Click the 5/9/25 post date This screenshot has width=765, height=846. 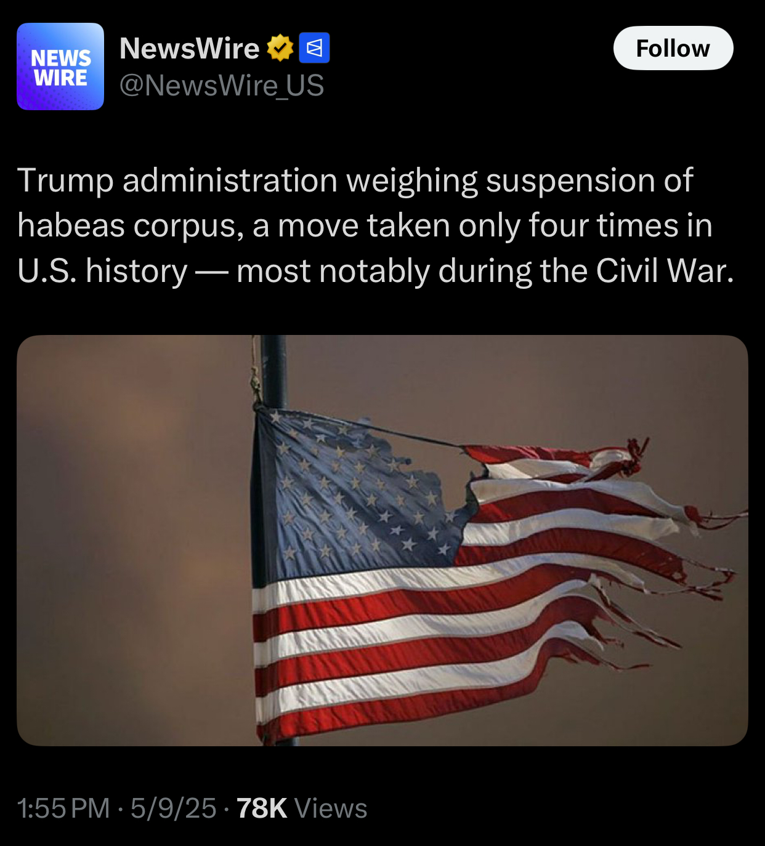pos(173,808)
